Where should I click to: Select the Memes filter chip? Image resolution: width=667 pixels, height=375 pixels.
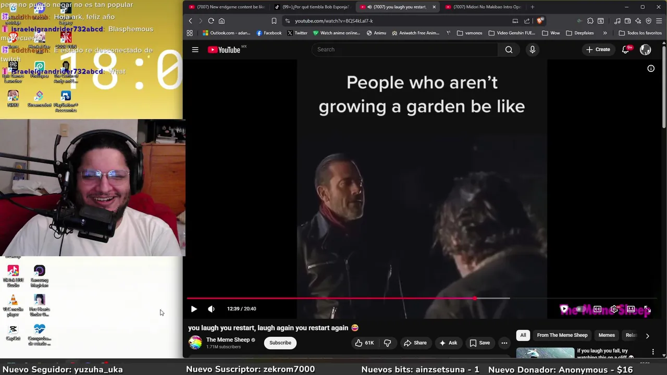tap(607, 335)
